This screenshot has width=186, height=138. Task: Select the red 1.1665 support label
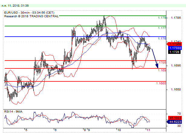coord(161,84)
